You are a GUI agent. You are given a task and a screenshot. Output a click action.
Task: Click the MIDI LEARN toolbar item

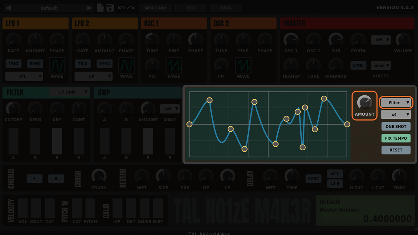pos(155,8)
